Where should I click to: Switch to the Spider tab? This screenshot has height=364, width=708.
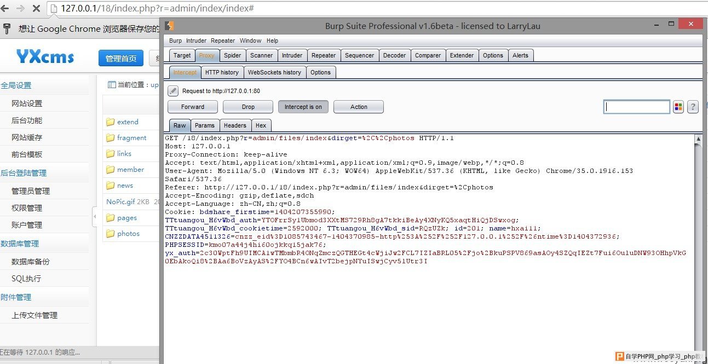click(x=233, y=55)
